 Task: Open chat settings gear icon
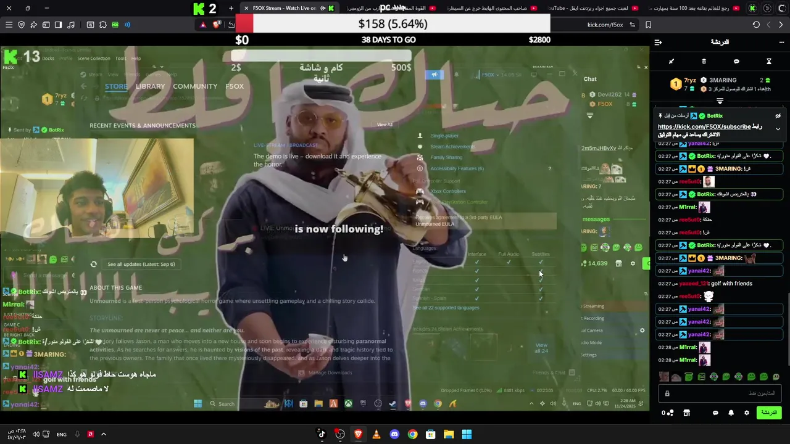[x=746, y=413]
